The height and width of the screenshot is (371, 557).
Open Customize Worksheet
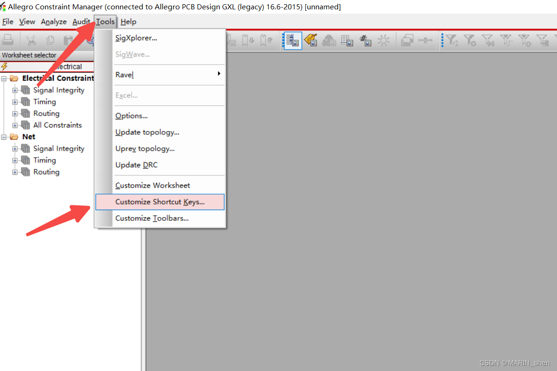[x=160, y=185]
